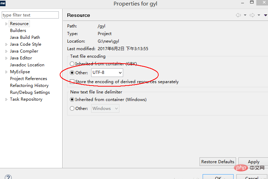Click the type filter text field
The image size is (268, 179).
coord(30,15)
